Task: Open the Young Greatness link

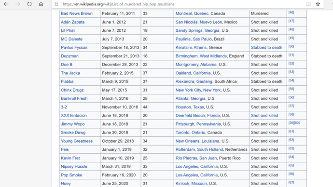Action: point(77,141)
